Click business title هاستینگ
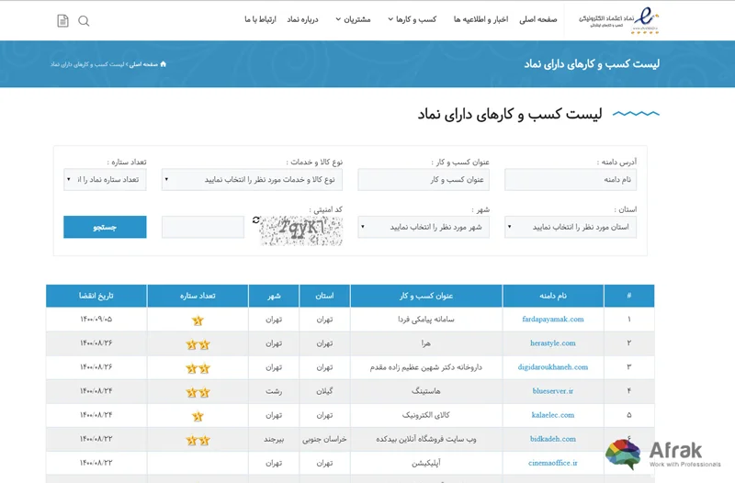735x483 pixels. point(426,390)
